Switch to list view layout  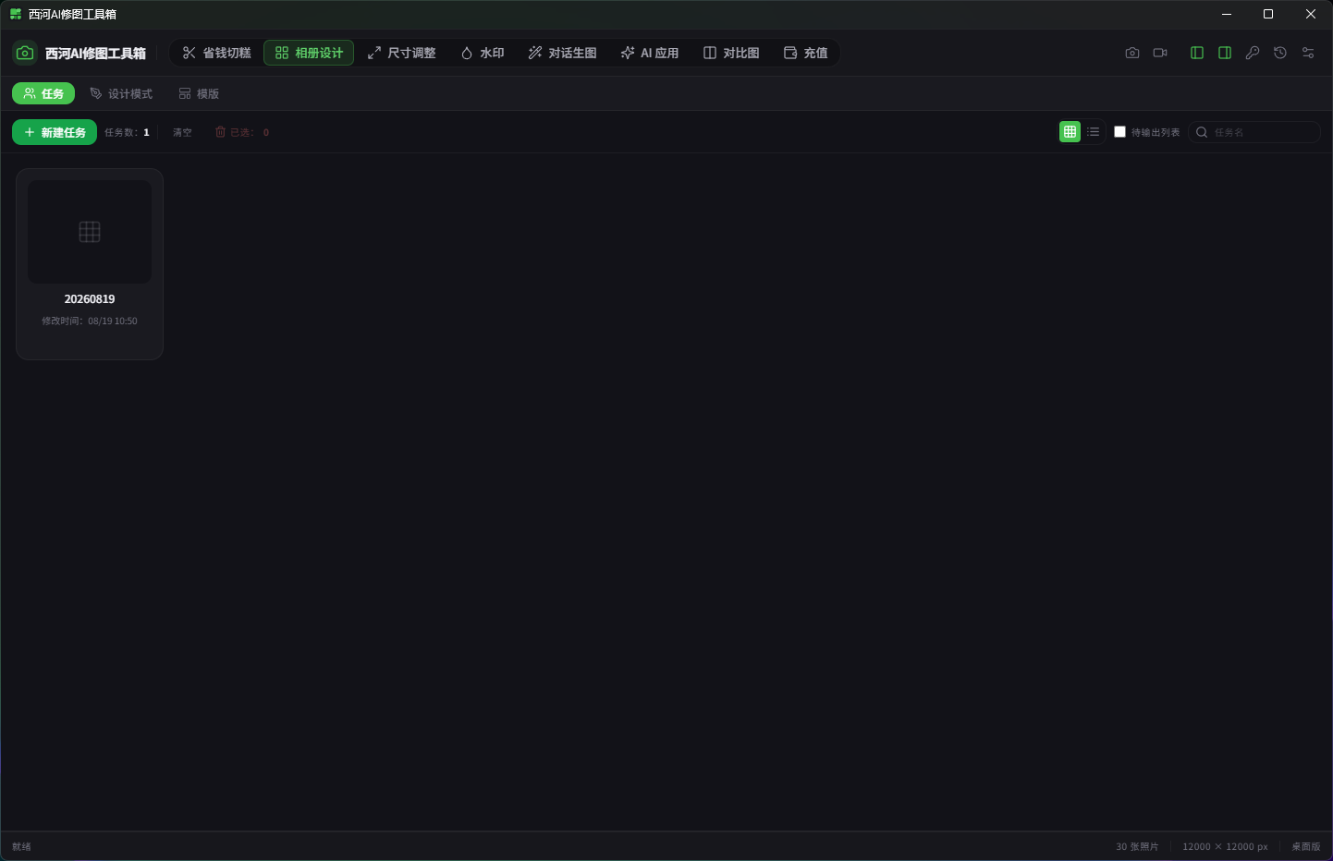[1094, 132]
